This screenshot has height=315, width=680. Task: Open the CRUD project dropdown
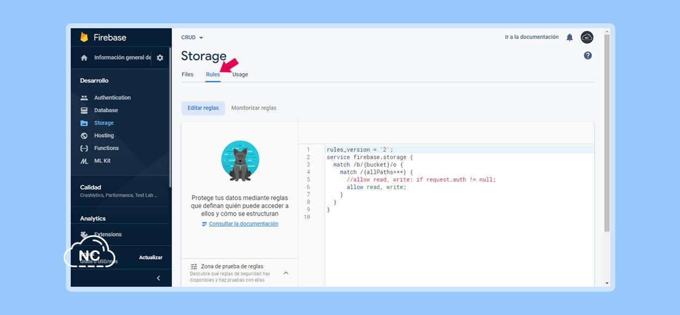[x=192, y=37]
